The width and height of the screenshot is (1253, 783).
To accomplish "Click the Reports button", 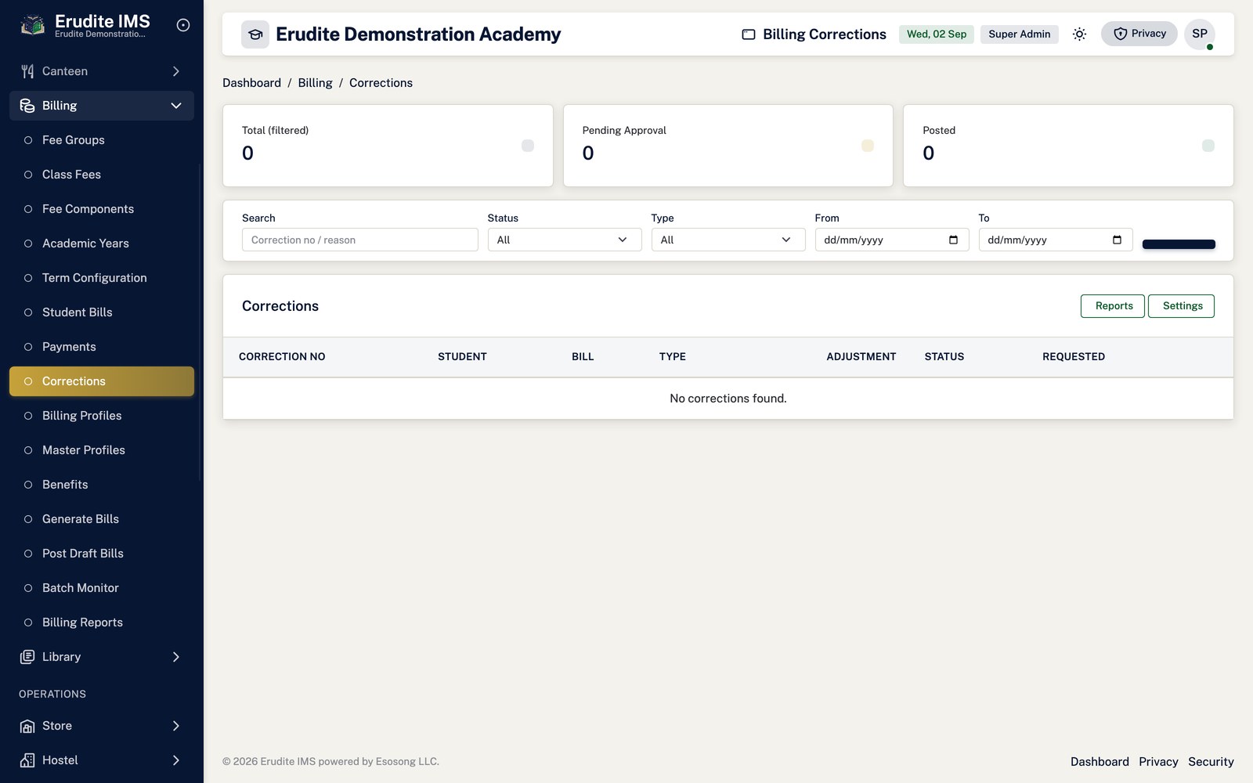I will tap(1113, 306).
